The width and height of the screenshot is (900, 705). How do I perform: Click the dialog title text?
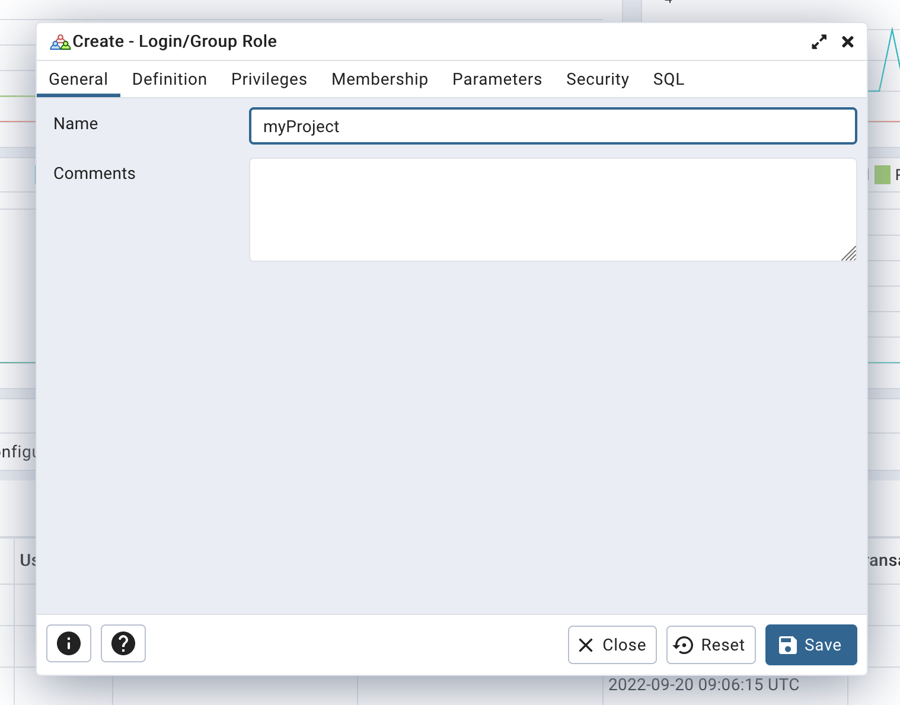coord(174,41)
